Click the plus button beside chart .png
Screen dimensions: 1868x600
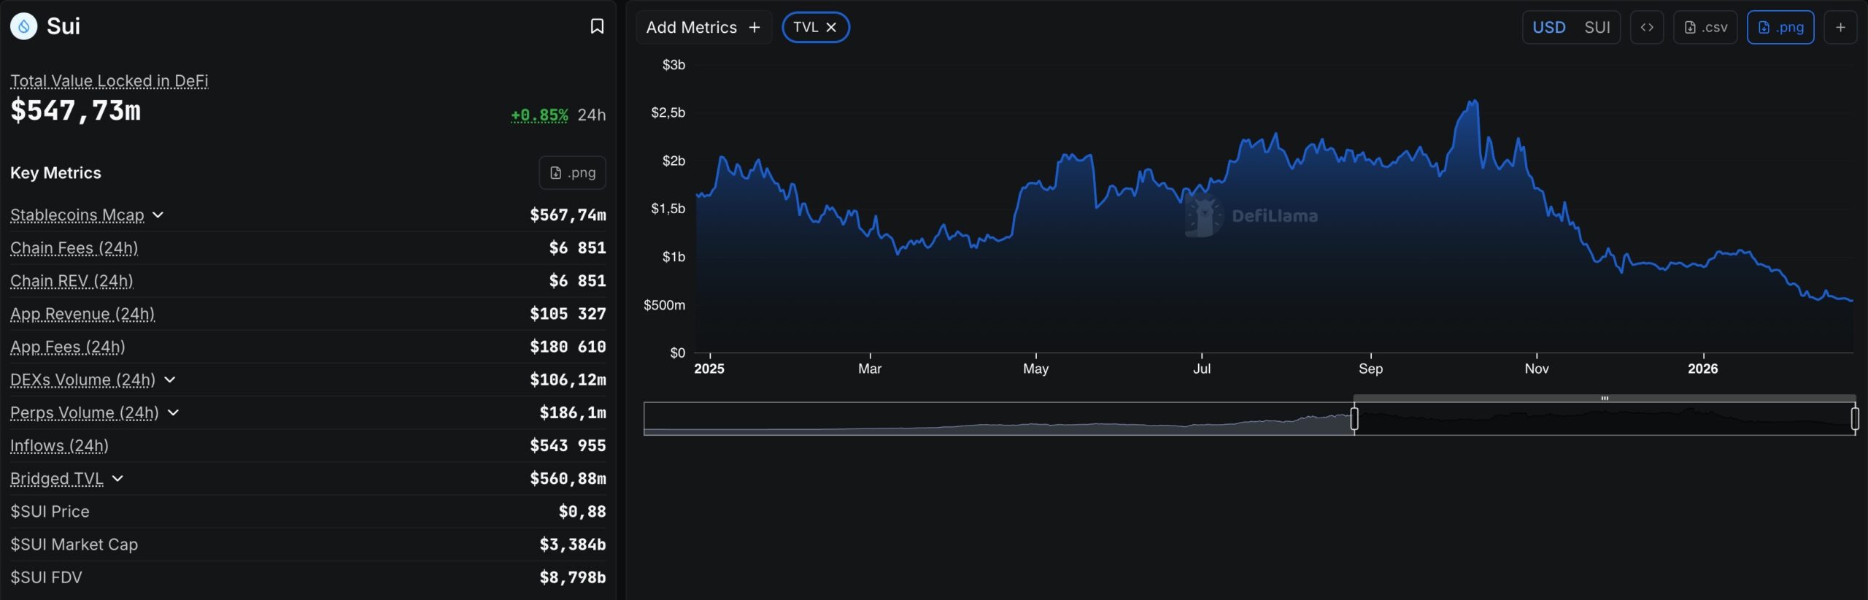click(1840, 28)
